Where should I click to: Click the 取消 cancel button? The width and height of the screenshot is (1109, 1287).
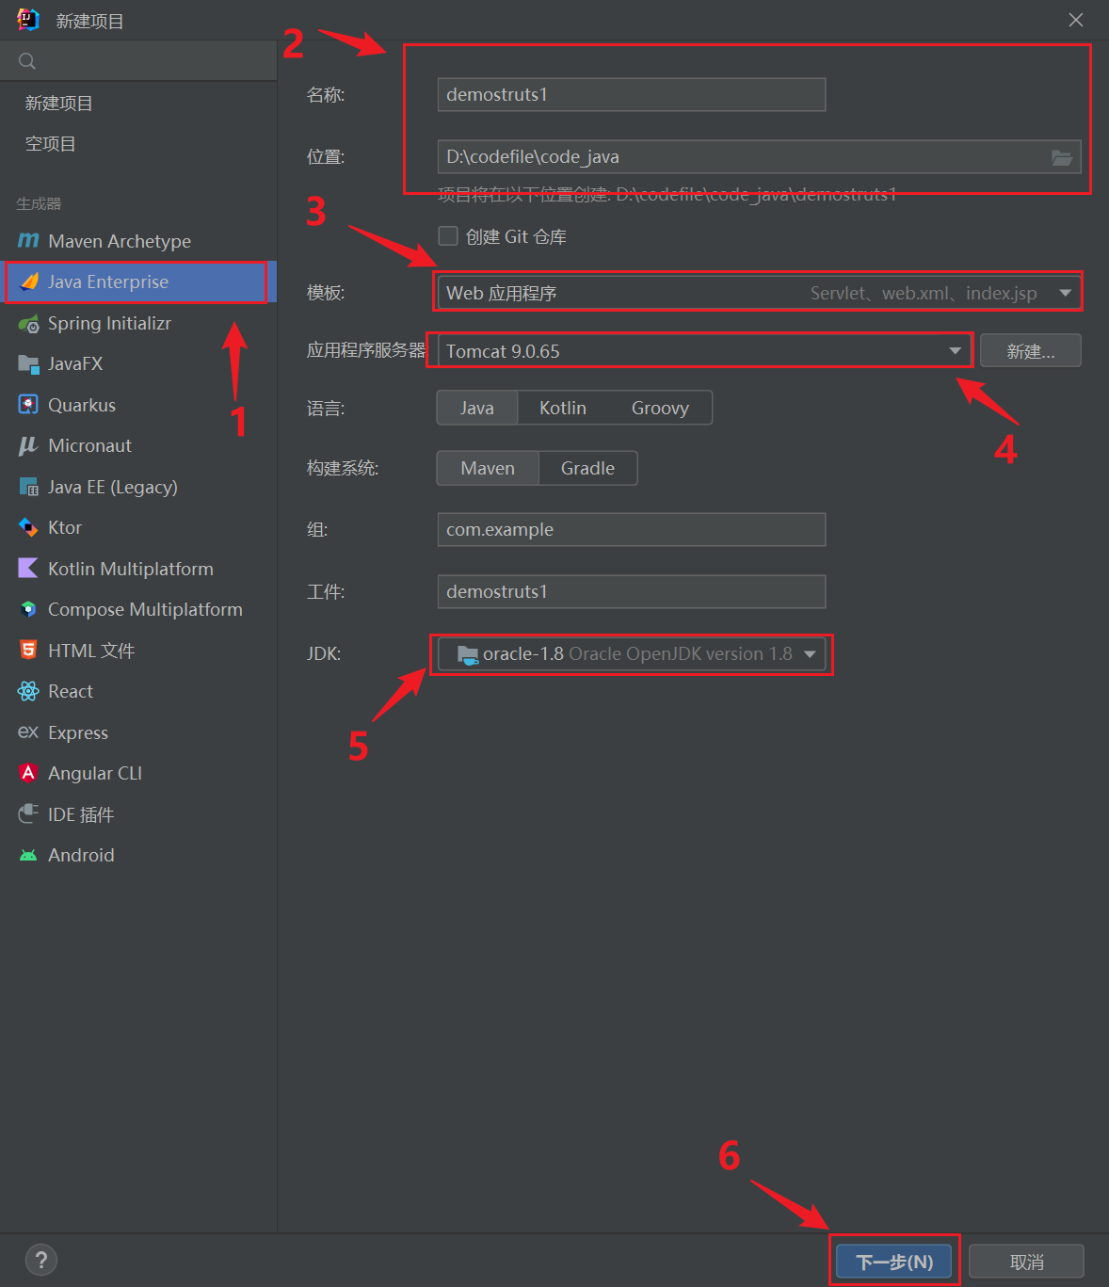point(1026,1262)
